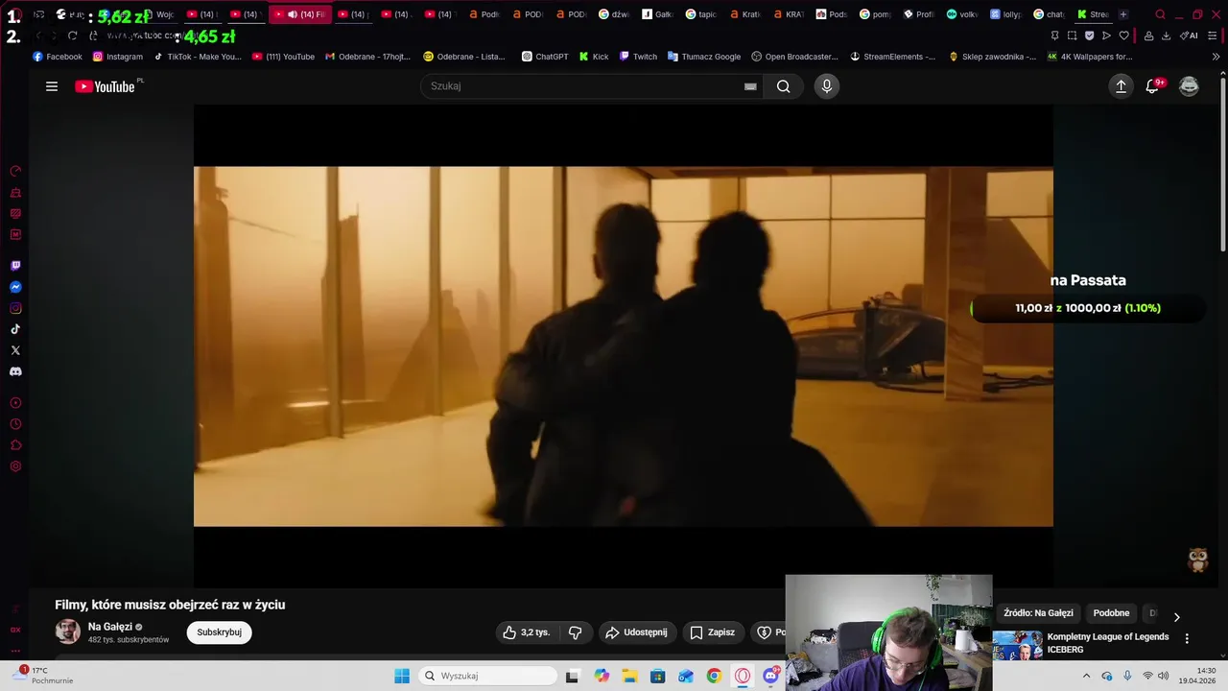
Task: Start voice search with the microphone
Action: point(827,86)
